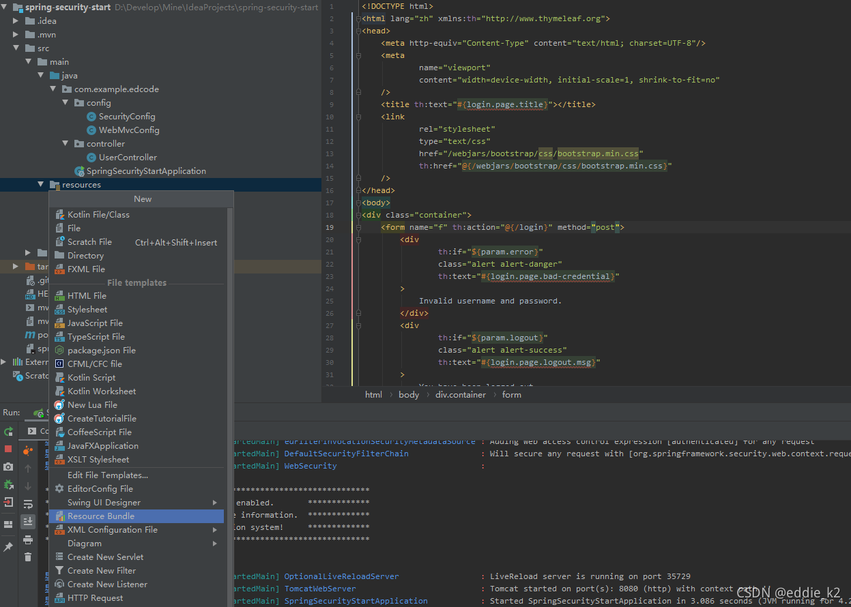
Task: Select UserController class
Action: pyautogui.click(x=128, y=158)
